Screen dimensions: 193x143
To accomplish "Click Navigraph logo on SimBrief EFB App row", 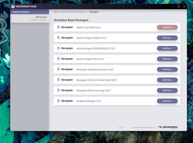I will point(65,101).
